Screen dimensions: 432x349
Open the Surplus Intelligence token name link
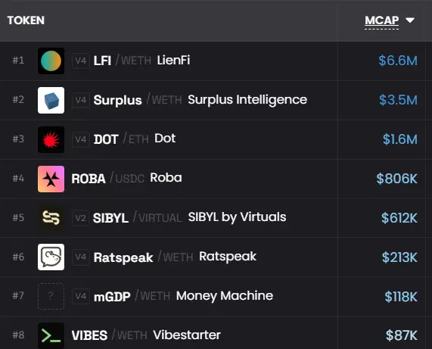[x=247, y=100]
